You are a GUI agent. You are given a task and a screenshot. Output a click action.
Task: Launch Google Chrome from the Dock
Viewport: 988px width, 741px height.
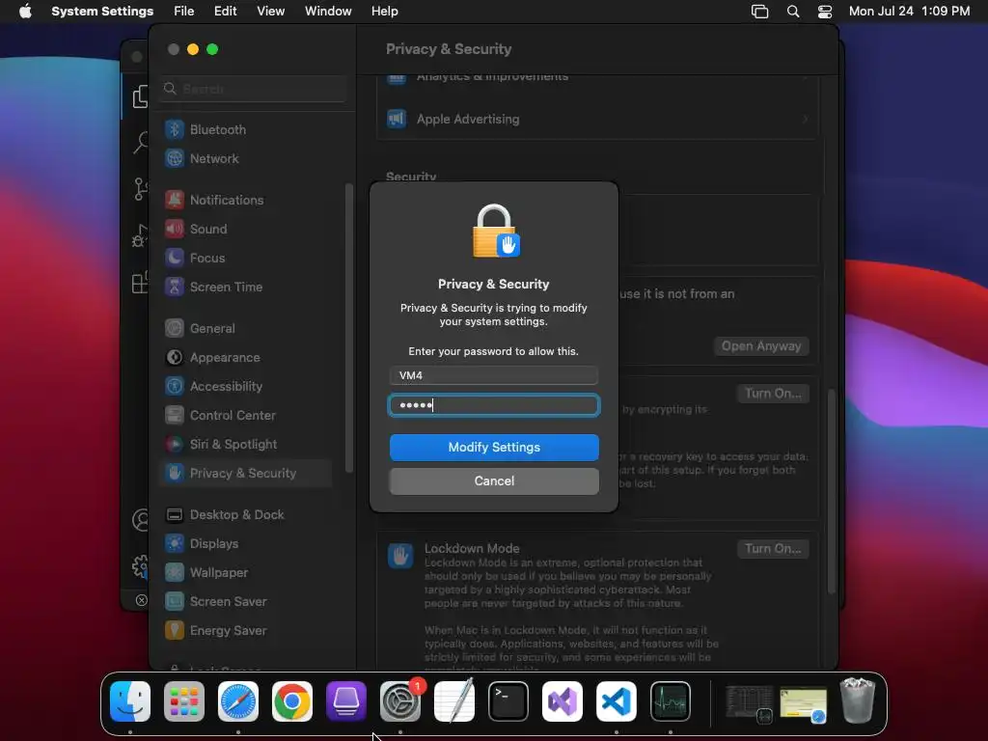click(291, 701)
